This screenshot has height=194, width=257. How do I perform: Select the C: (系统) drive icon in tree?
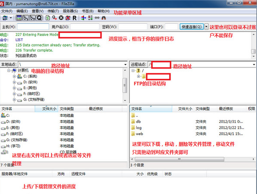(x=19, y=76)
